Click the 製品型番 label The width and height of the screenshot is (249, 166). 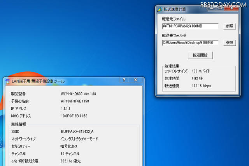18,94
